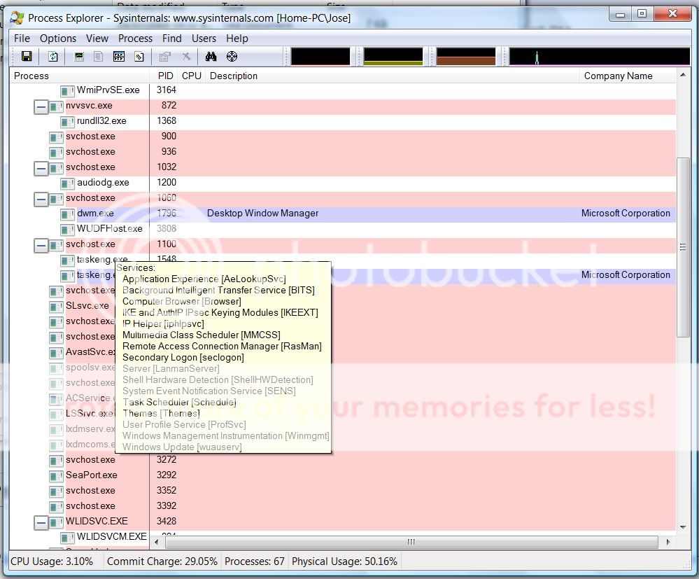This screenshot has width=699, height=579.
Task: Sort by the CPU column header
Action: click(x=192, y=76)
